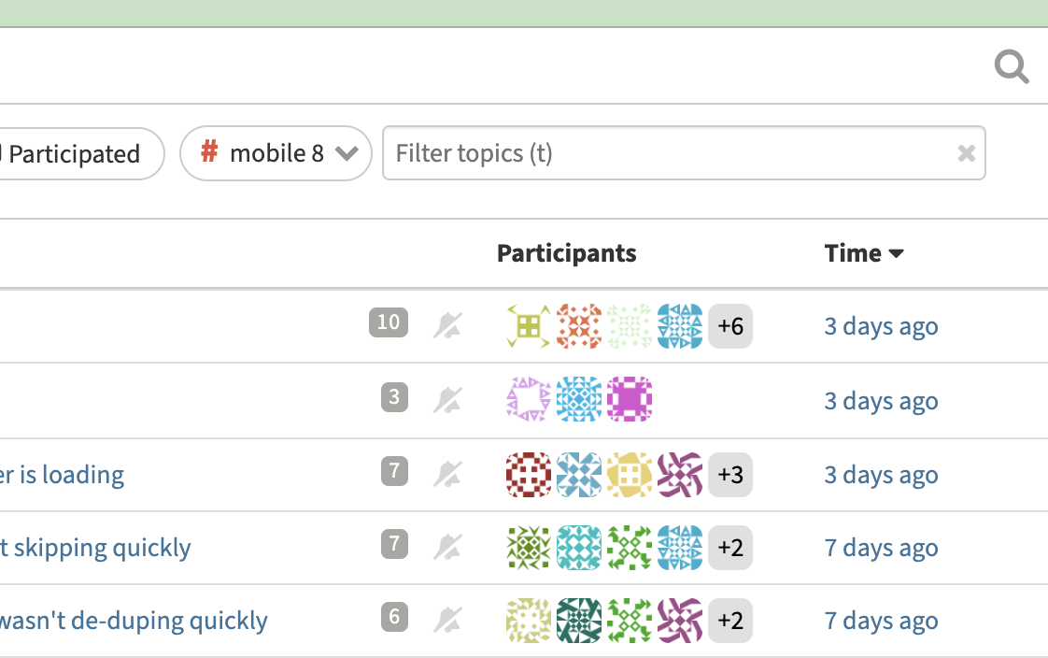
Task: Toggle mute on the 3-message topic
Action: [x=448, y=400]
